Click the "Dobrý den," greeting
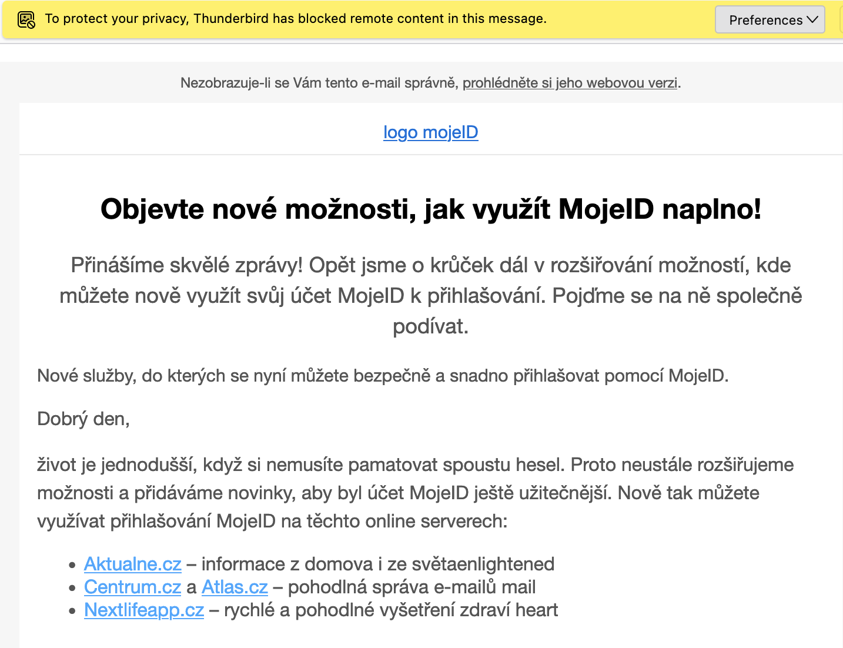Image resolution: width=843 pixels, height=648 pixels. (x=83, y=419)
